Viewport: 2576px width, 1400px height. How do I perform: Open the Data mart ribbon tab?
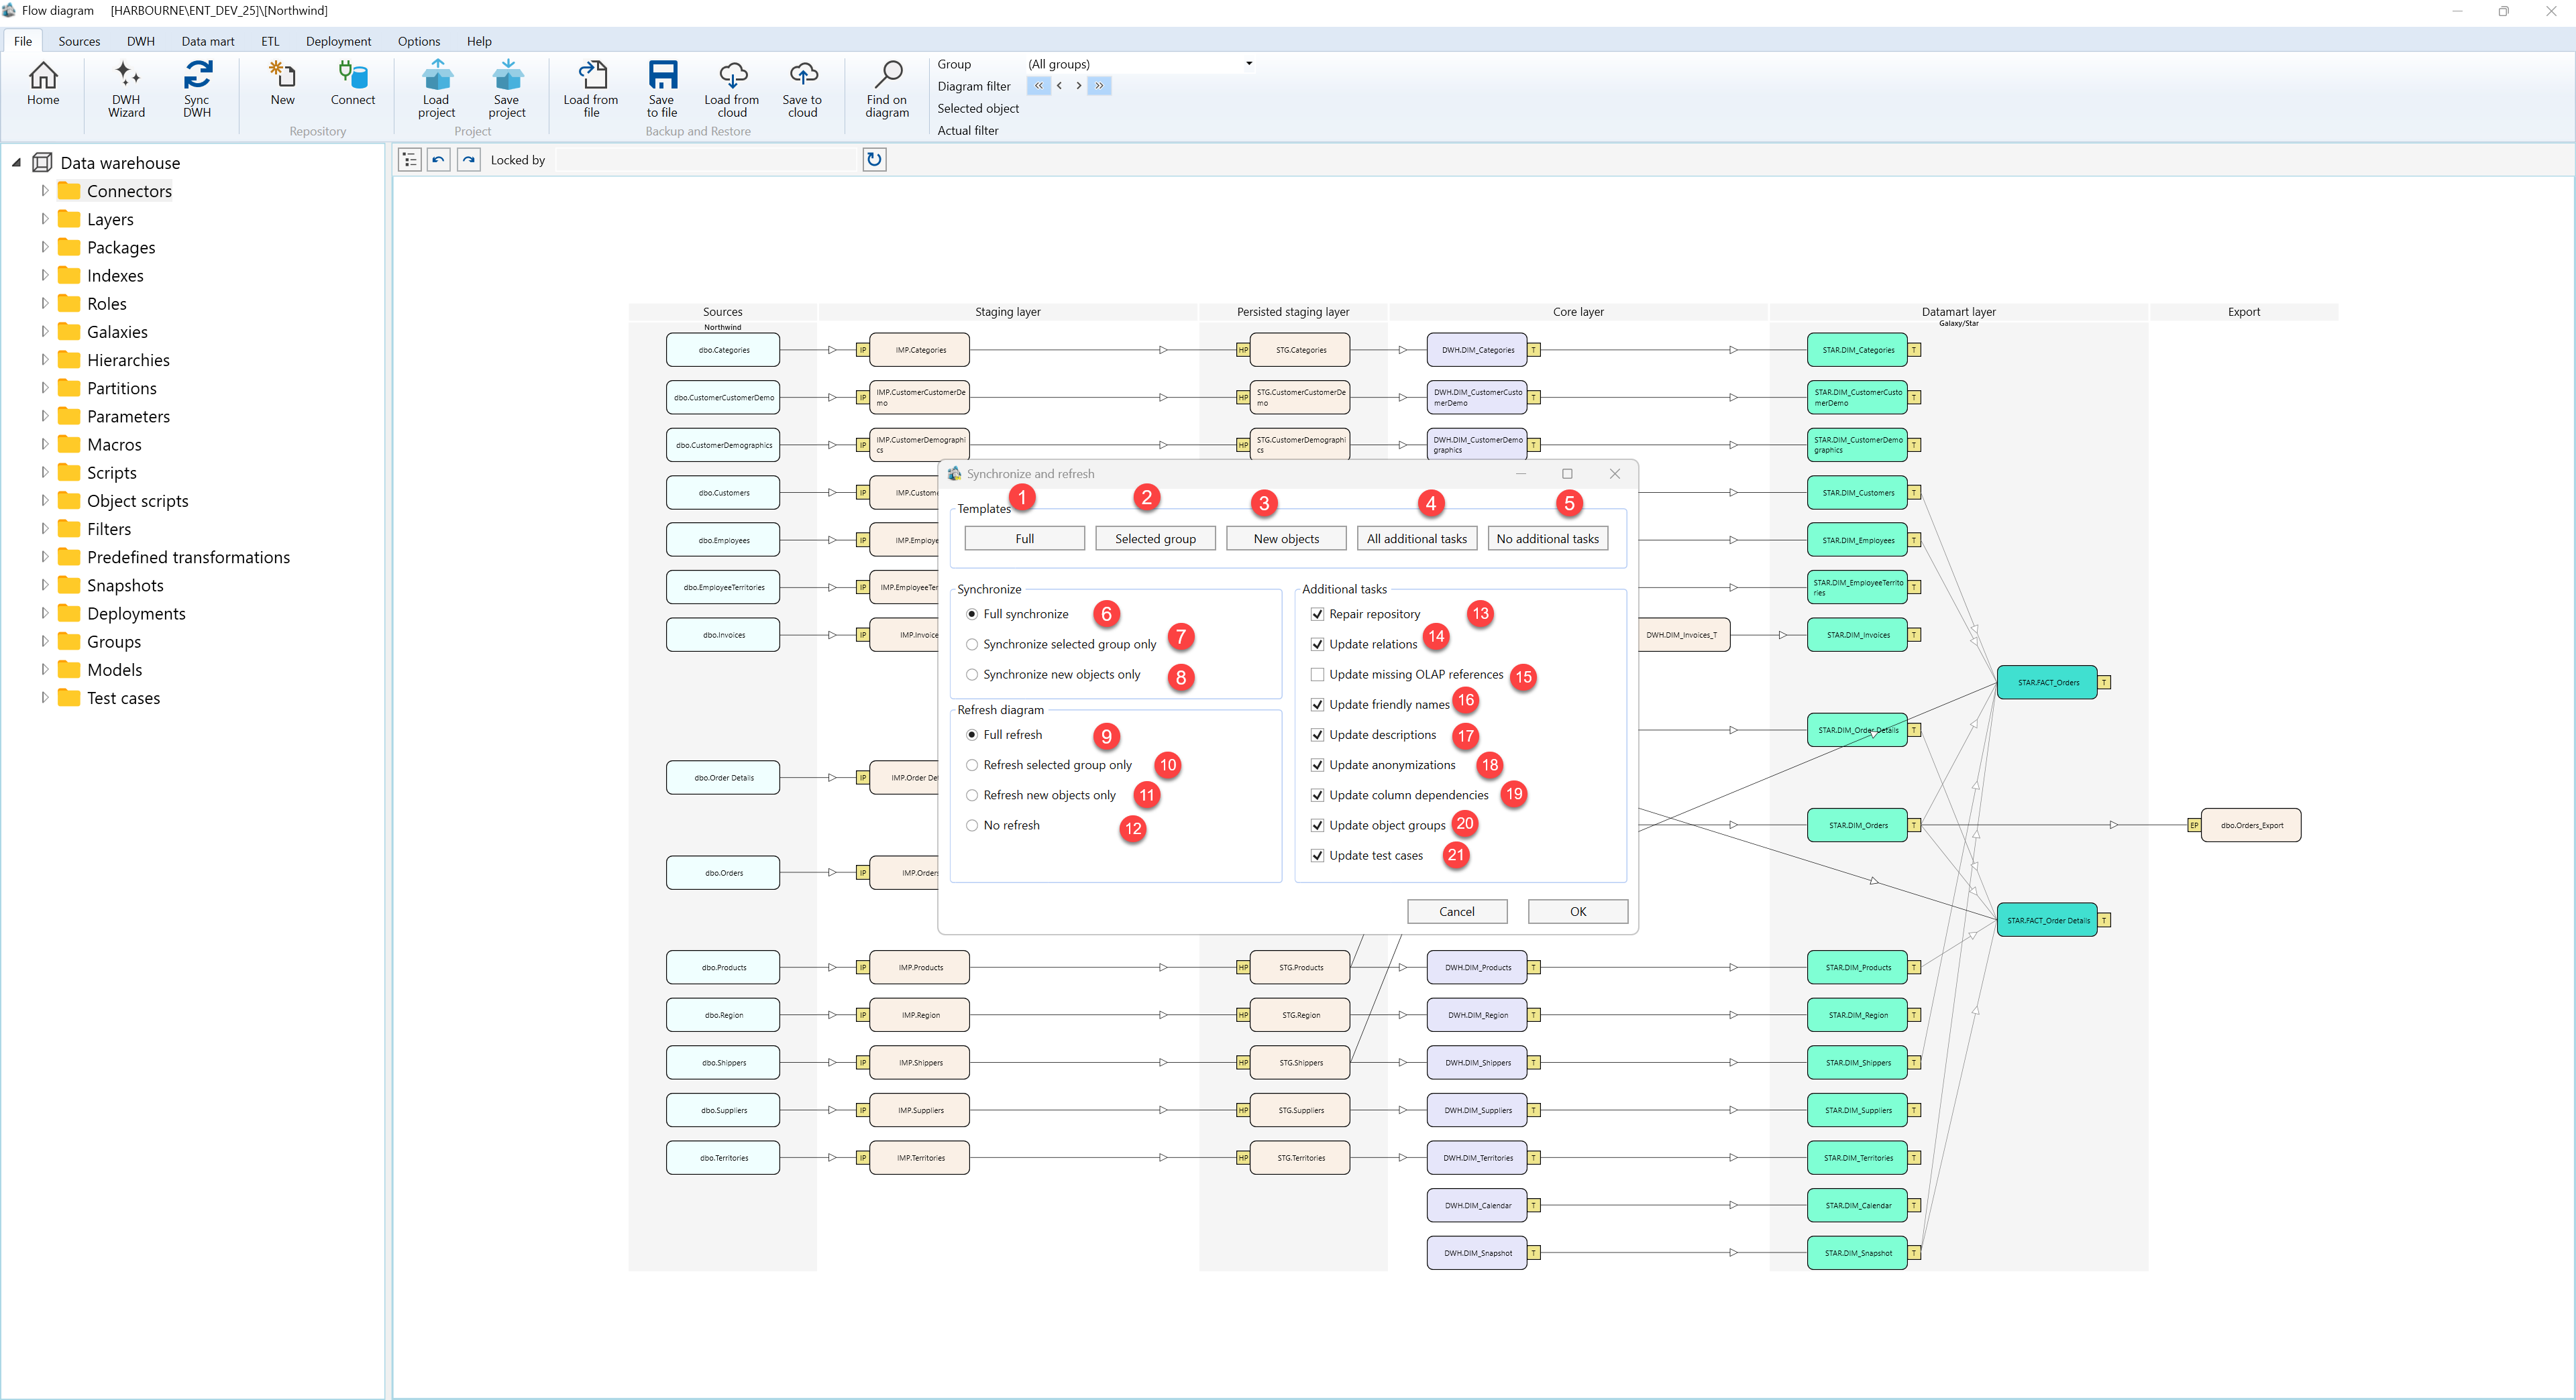pos(208,41)
